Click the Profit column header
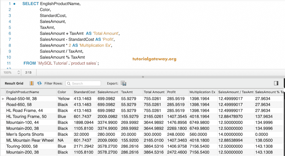This screenshot has width=285, height=156. 171,92
